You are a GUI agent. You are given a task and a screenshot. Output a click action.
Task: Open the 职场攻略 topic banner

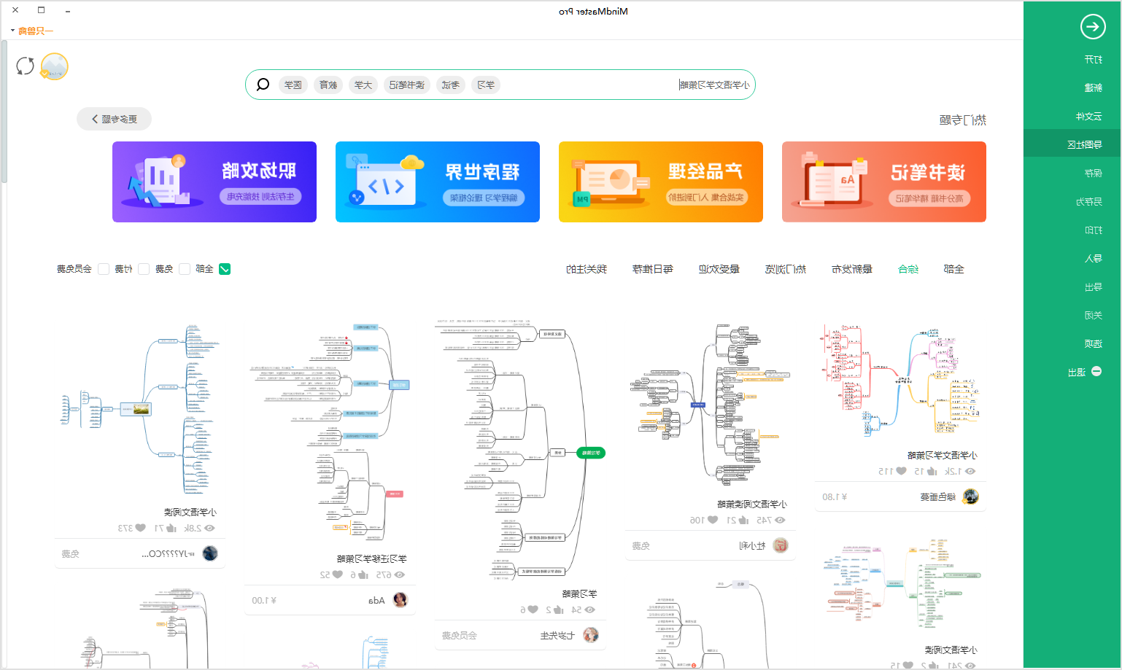(214, 182)
